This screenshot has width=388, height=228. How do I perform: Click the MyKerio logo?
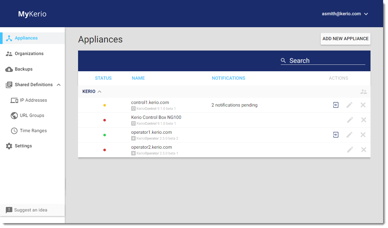pyautogui.click(x=32, y=14)
